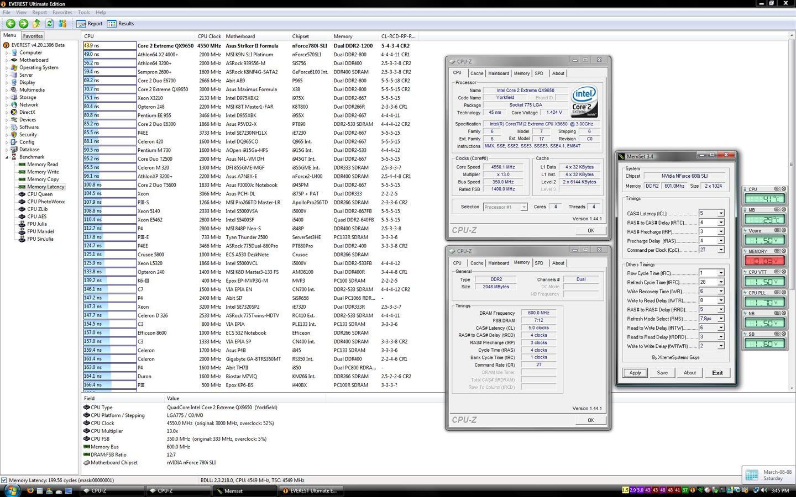Open the Mainboard tab in CPU-Z window showing Processor info
Viewport: 796px width, 497px height.
click(499, 73)
